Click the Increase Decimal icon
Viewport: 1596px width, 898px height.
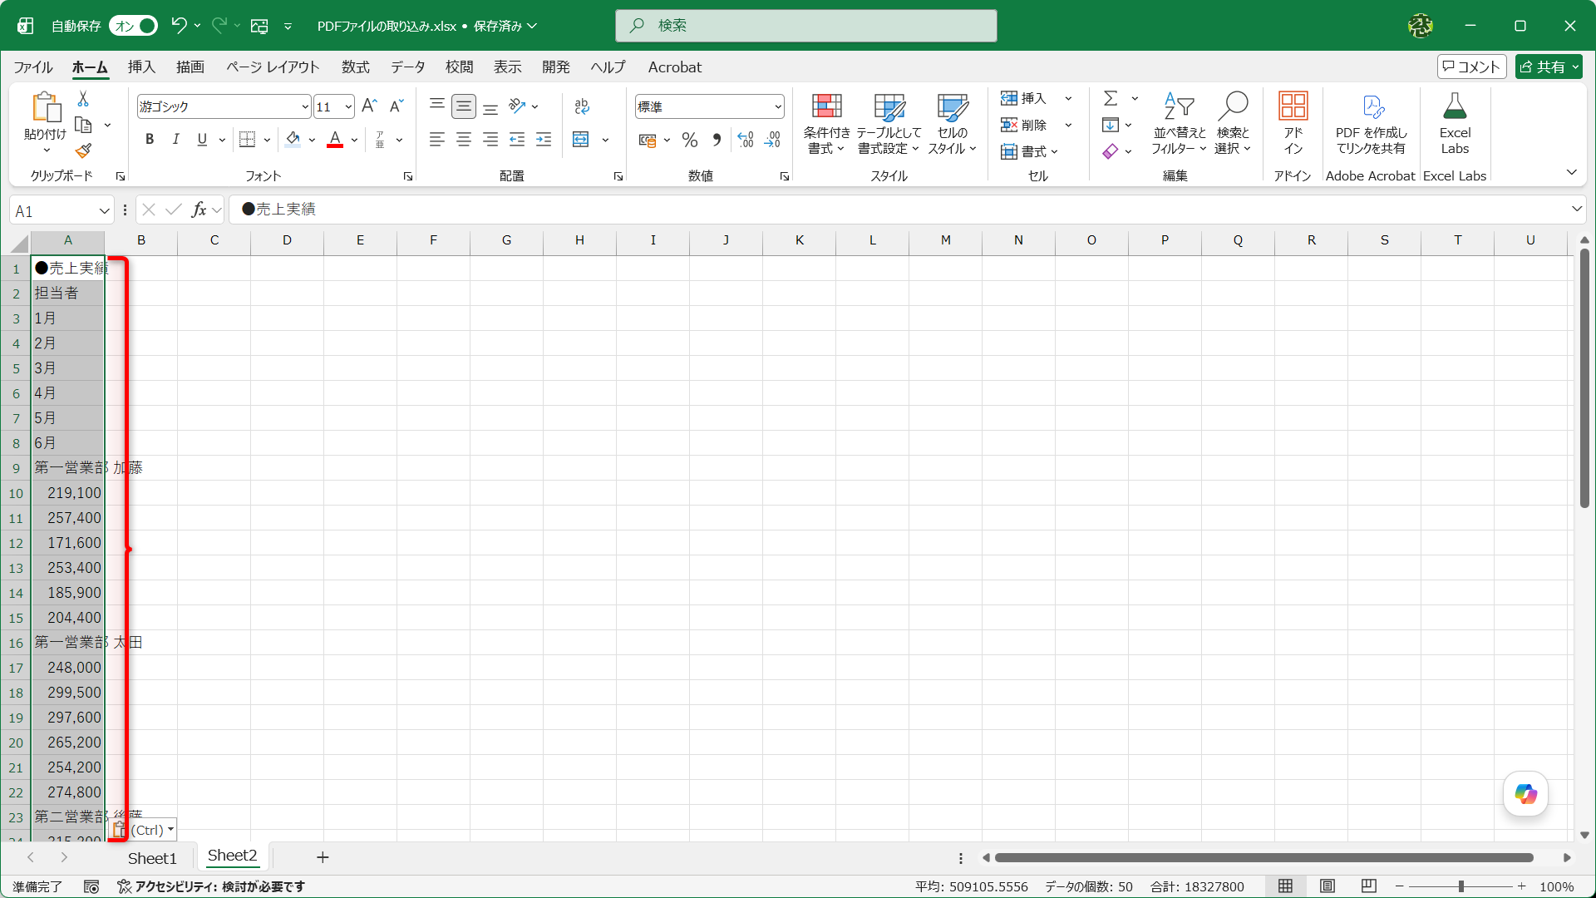(746, 140)
